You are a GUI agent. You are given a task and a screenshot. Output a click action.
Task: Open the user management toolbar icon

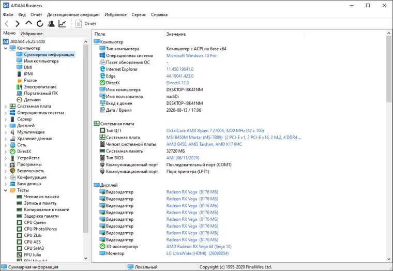51,24
